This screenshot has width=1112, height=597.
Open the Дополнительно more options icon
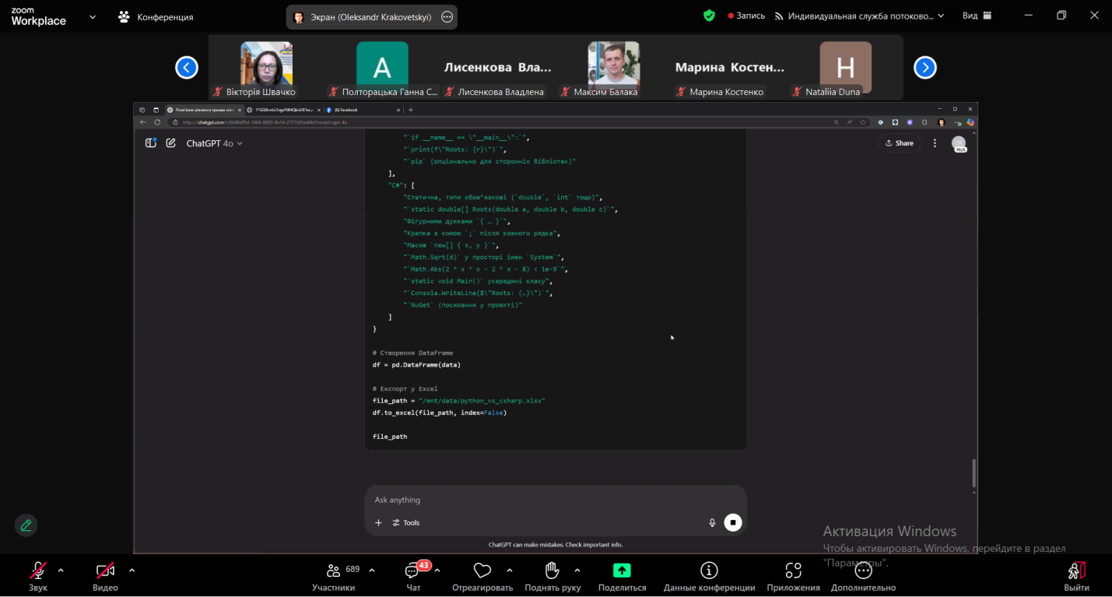click(x=863, y=571)
